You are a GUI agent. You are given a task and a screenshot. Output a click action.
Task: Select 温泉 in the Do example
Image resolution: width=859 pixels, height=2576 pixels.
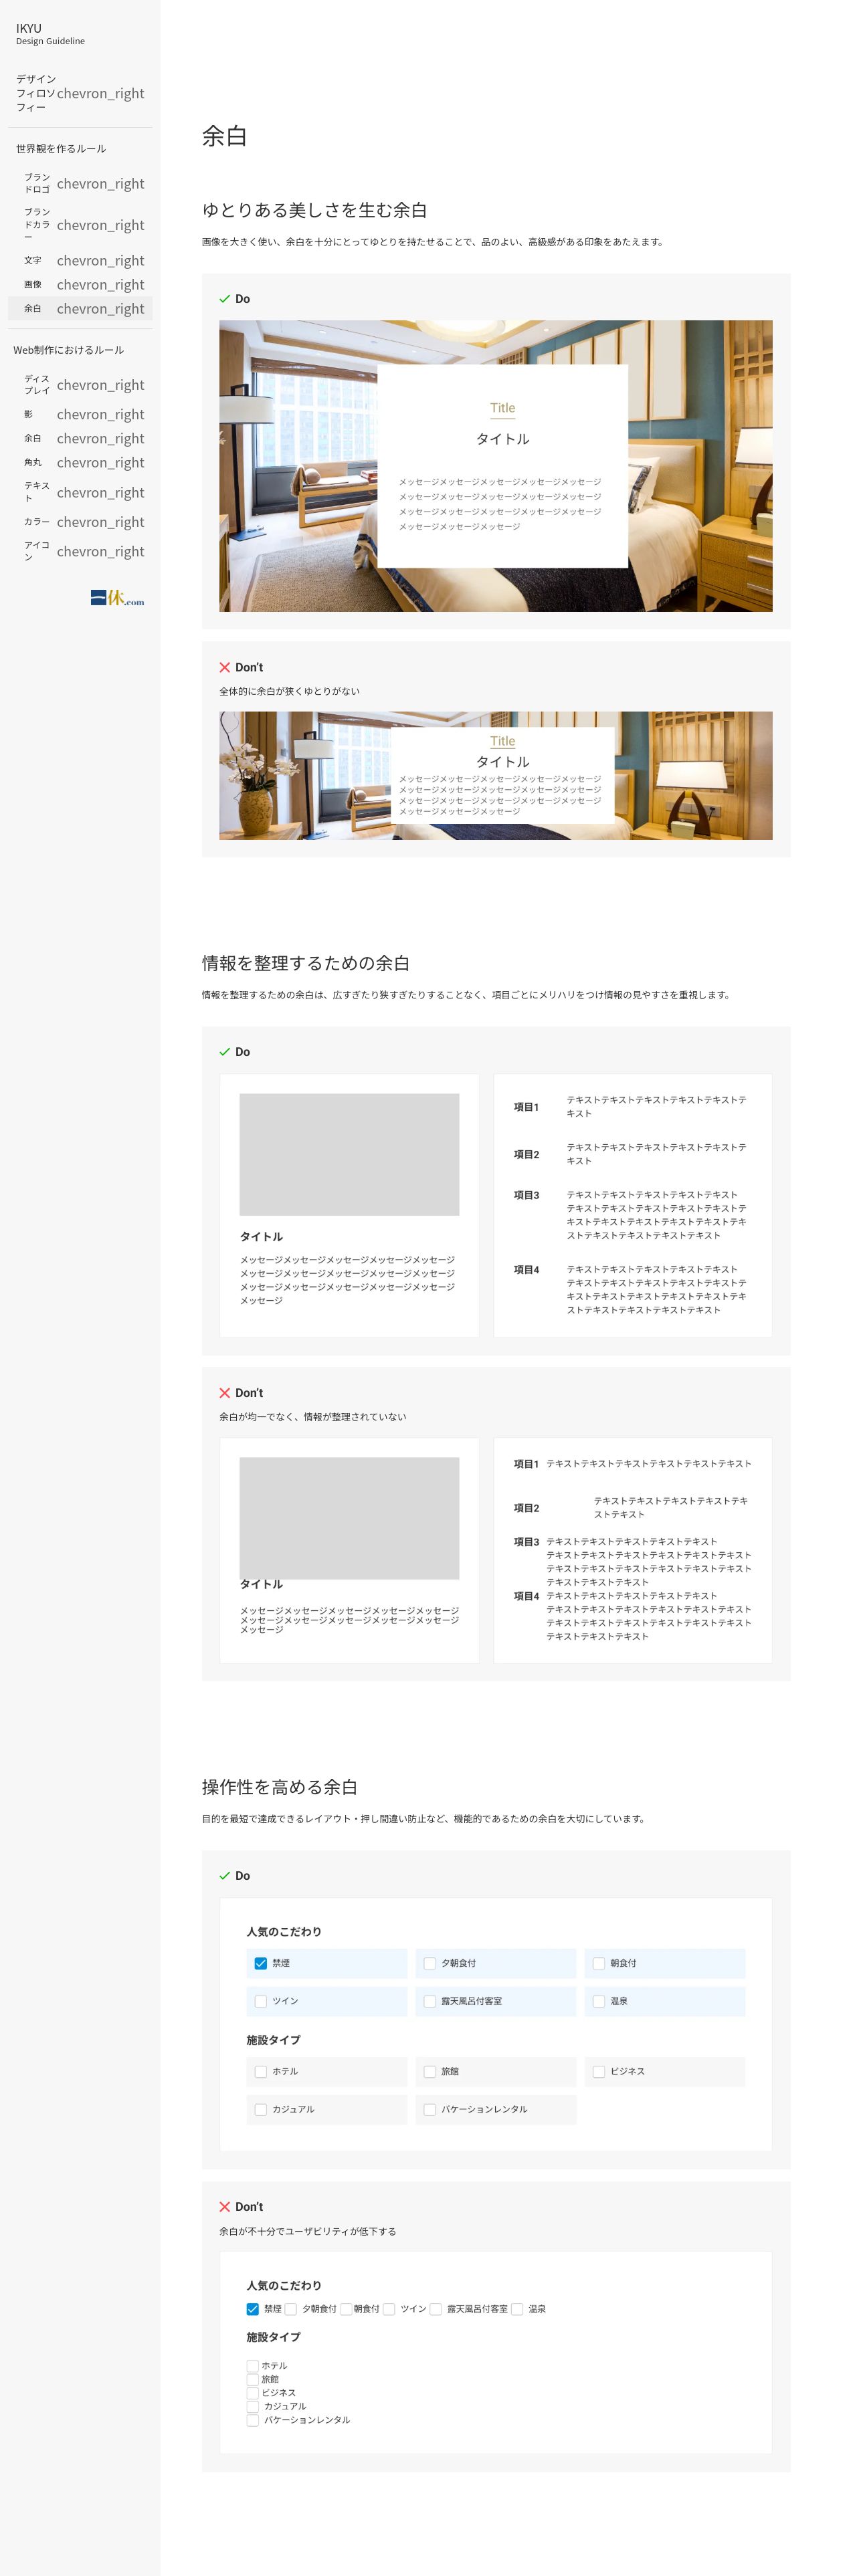[599, 2001]
